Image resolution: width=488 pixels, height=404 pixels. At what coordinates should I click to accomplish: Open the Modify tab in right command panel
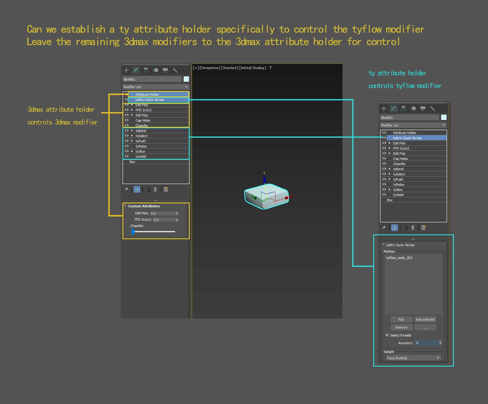tap(394, 109)
